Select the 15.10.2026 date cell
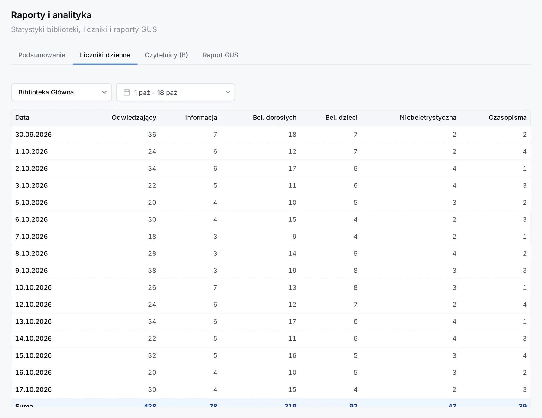The width and height of the screenshot is (542, 418). pyautogui.click(x=34, y=355)
